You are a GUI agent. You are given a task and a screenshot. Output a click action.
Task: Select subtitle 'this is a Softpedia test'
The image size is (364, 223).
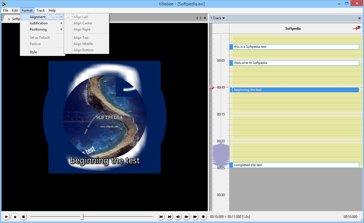294,47
